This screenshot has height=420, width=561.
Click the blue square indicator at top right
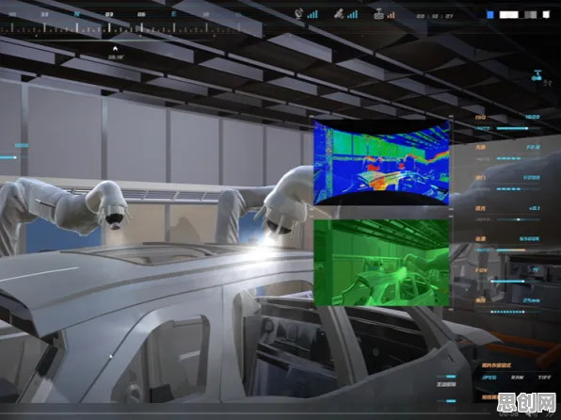(x=490, y=14)
